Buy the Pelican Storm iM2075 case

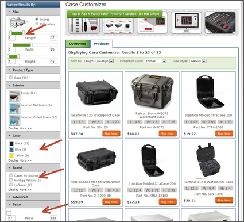(x=168, y=133)
